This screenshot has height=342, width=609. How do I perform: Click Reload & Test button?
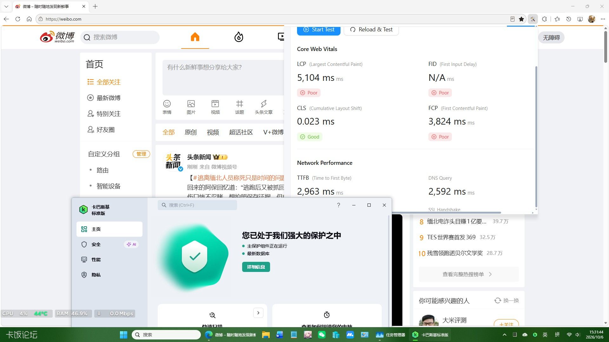pyautogui.click(x=371, y=30)
